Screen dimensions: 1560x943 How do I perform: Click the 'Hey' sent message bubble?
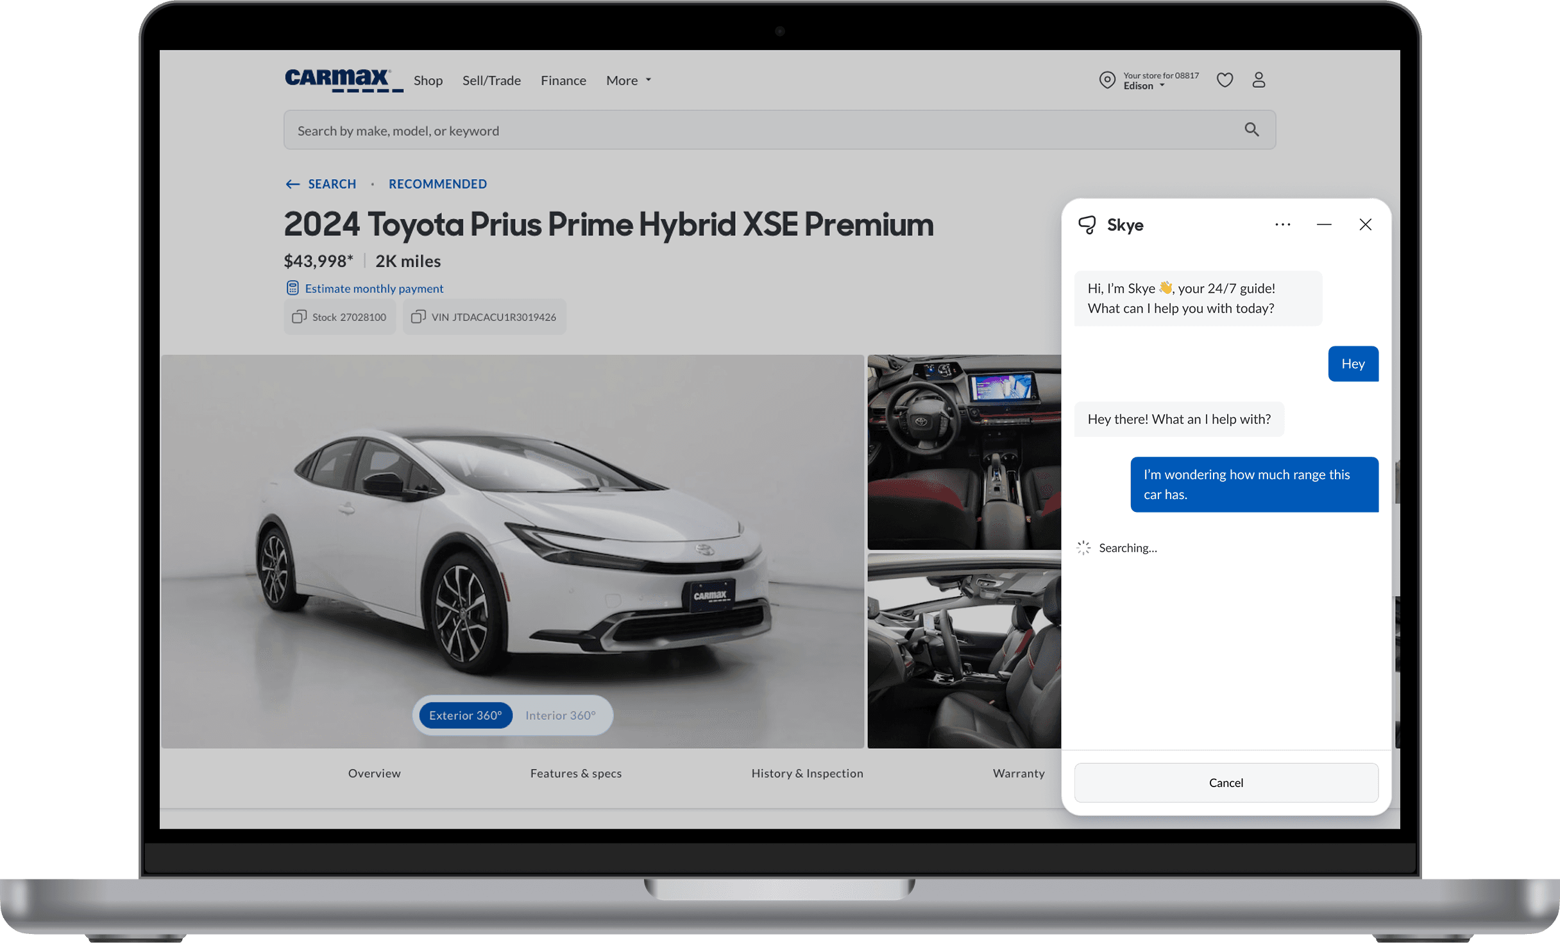(1353, 364)
